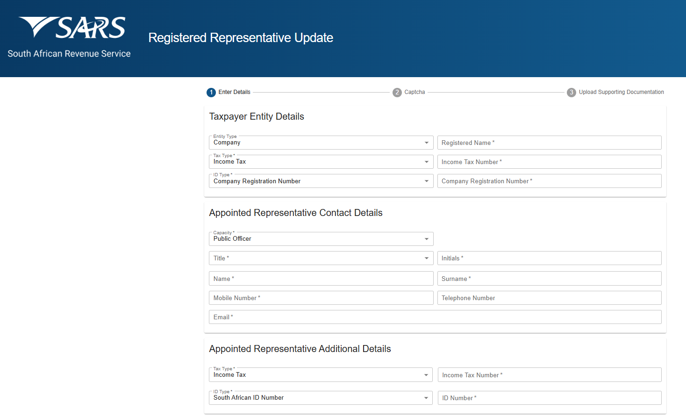This screenshot has width=686, height=417.
Task: Select step 1 Enter Details circle
Action: click(211, 93)
